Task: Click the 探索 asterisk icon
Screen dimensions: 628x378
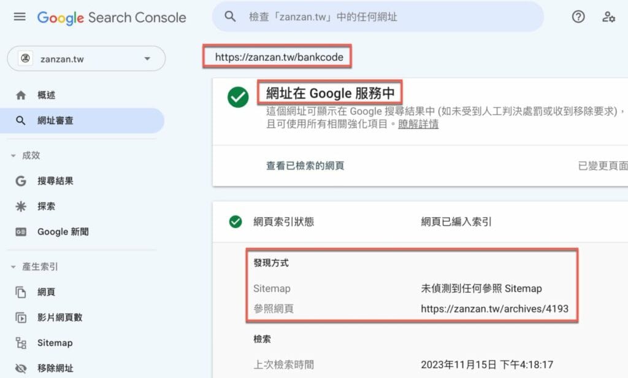Action: 21,206
